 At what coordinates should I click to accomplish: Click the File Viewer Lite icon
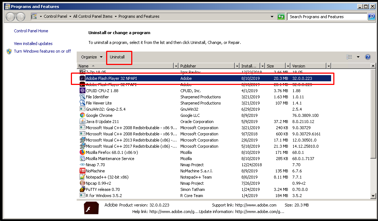pyautogui.click(x=83, y=103)
